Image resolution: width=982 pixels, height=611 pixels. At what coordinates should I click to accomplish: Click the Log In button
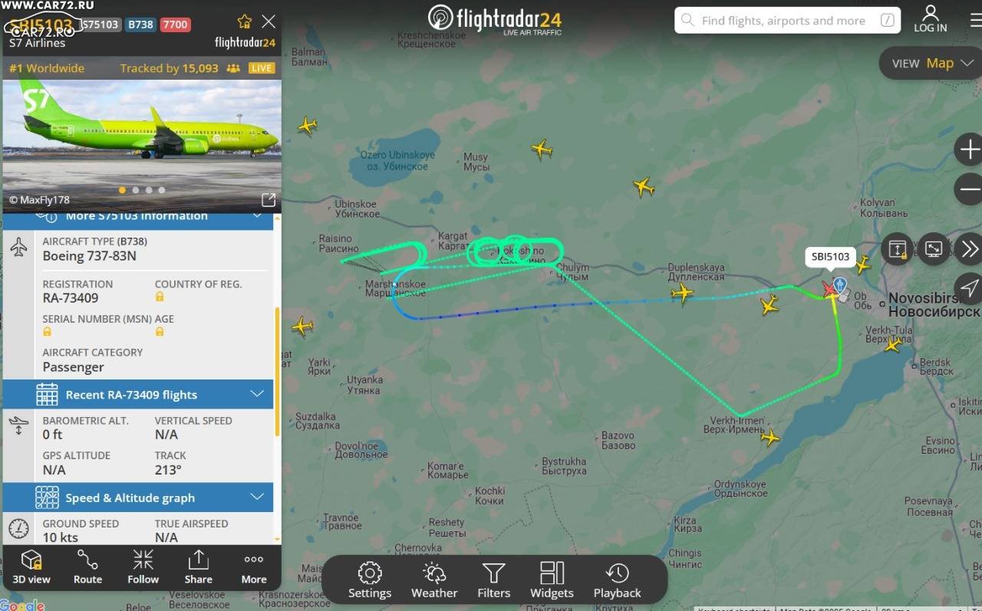point(931,19)
